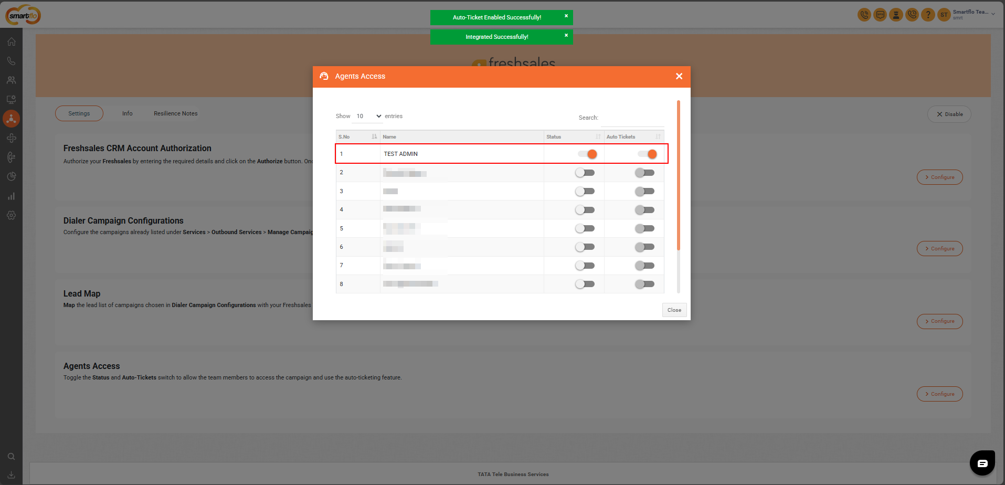Screen dimensions: 1005x485
Task: Switch to the Info tab
Action: point(128,113)
